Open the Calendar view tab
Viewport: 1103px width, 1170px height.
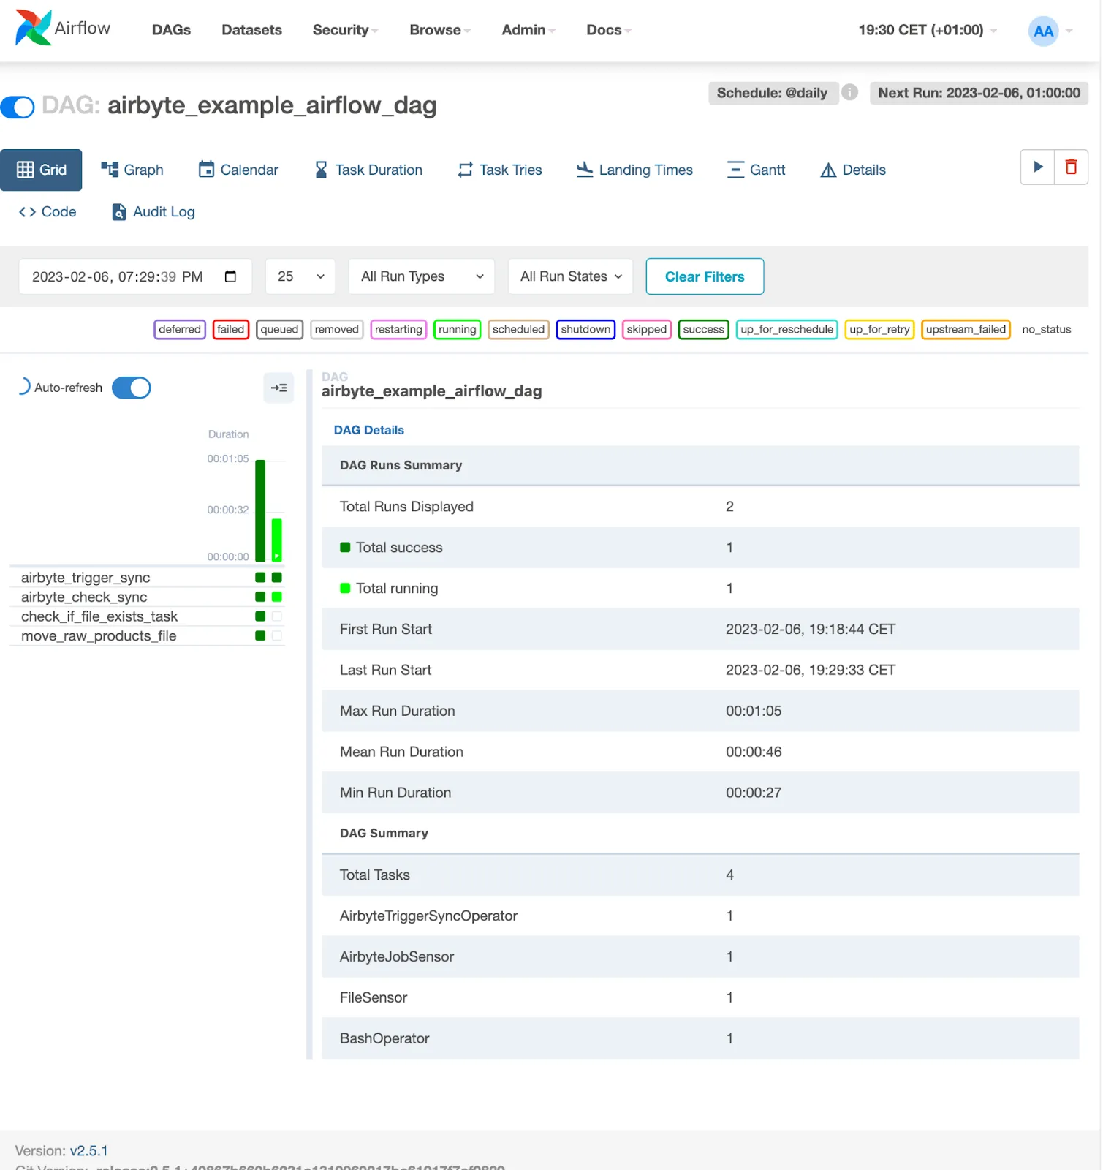click(x=239, y=170)
